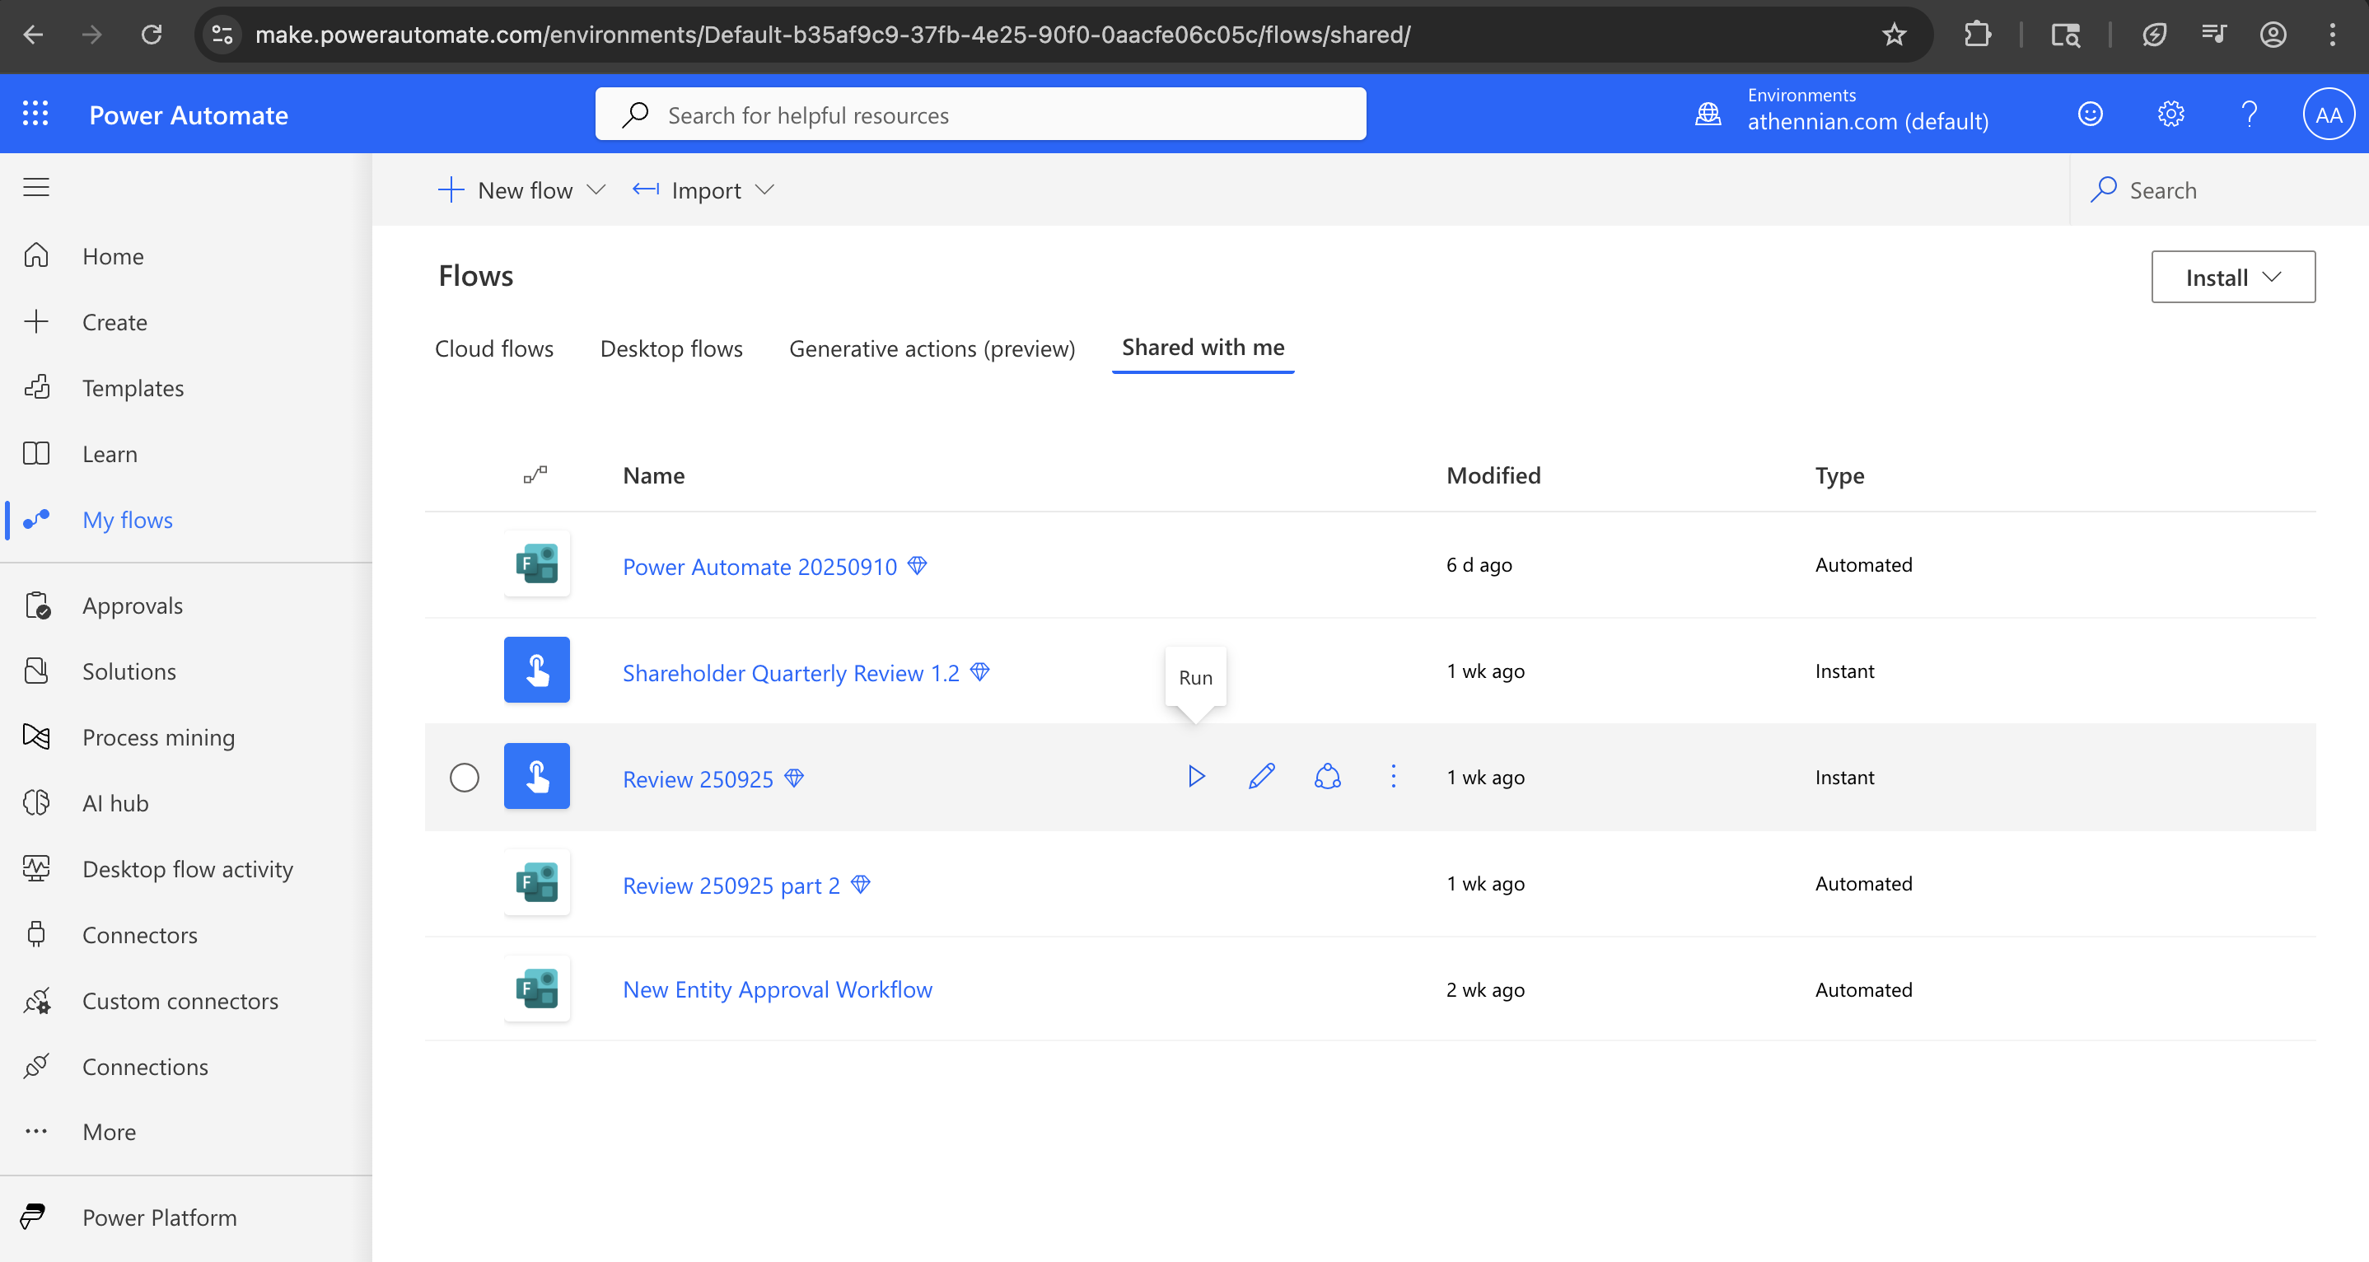Open the New Entity Approval Workflow link
Image resolution: width=2369 pixels, height=1262 pixels.
pos(777,989)
